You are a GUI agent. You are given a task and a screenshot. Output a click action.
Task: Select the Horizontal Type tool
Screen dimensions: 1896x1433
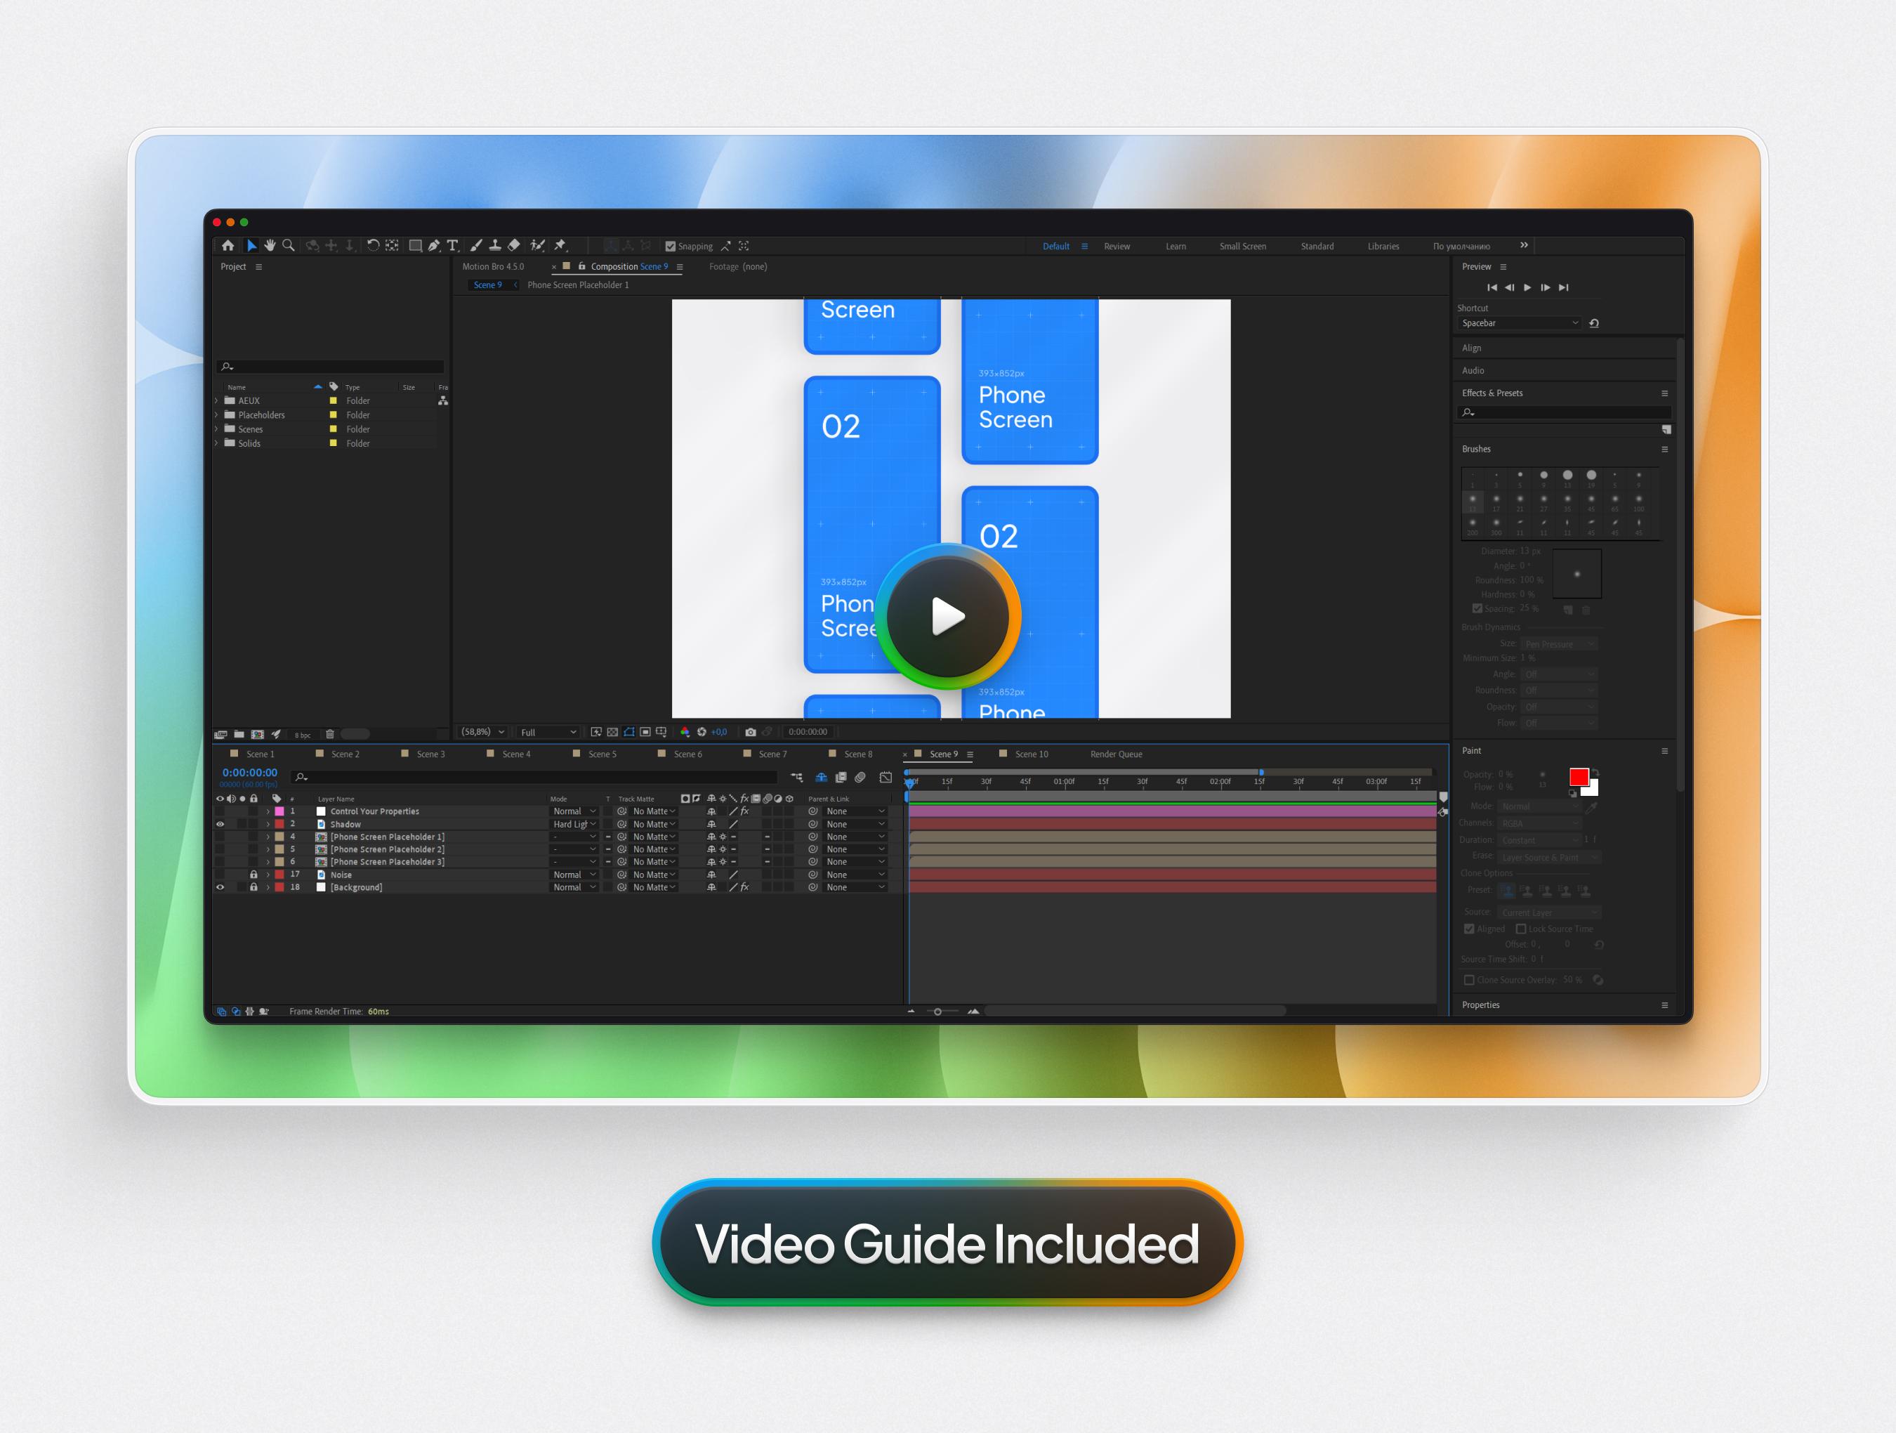tap(452, 246)
